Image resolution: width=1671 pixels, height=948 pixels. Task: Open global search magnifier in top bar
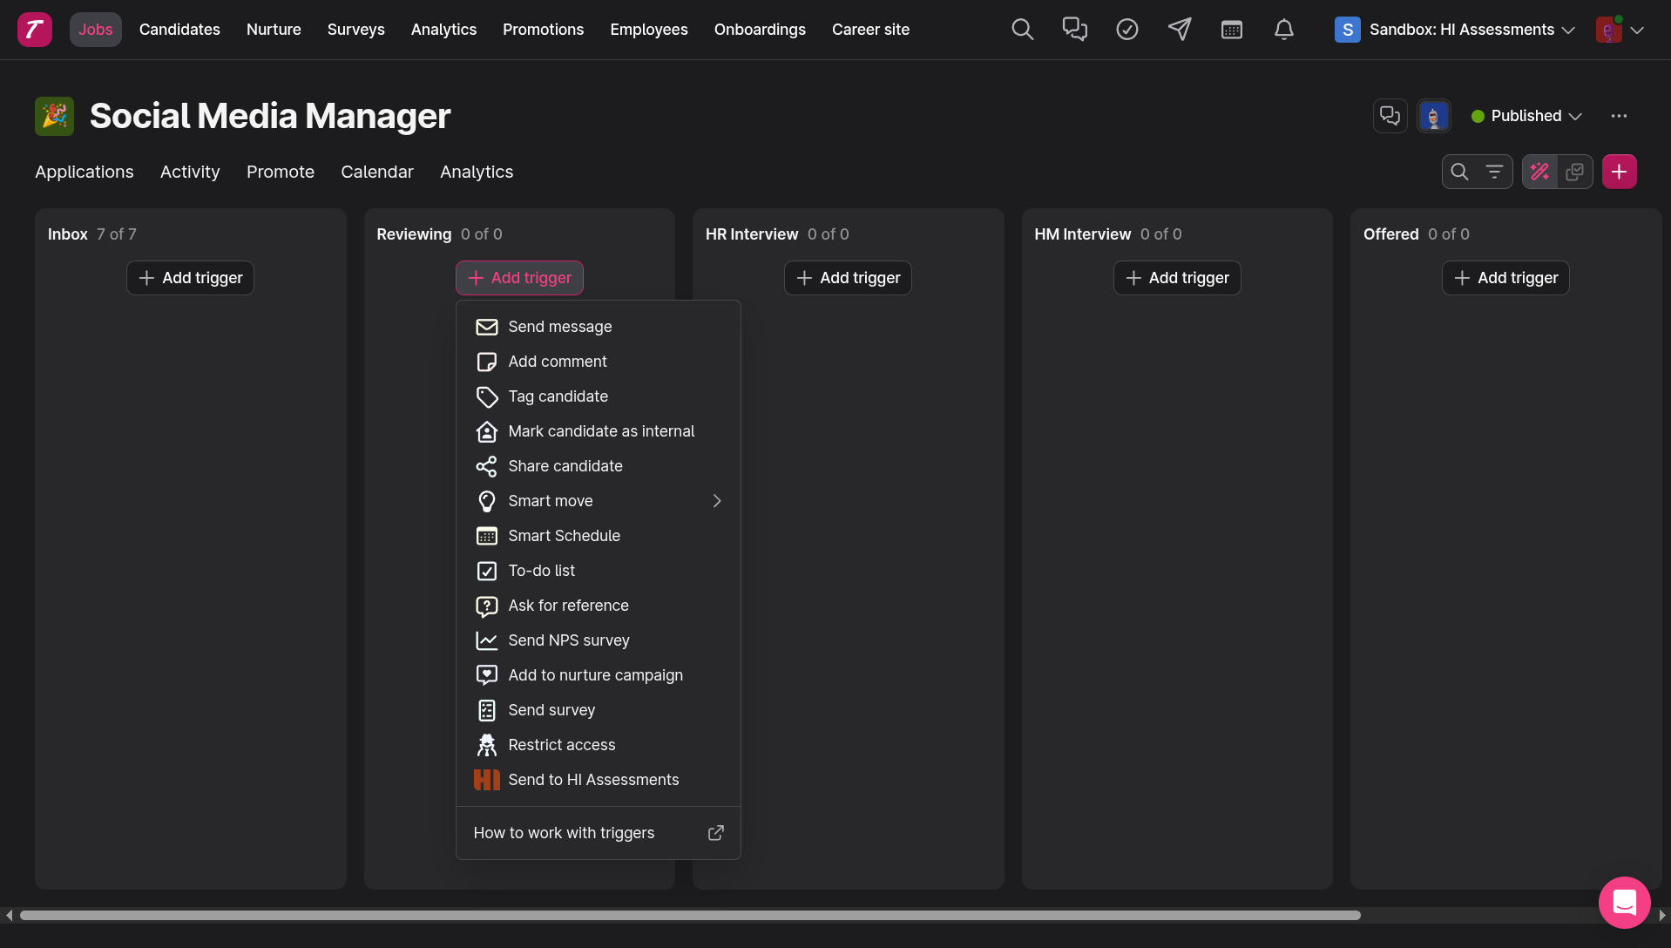pyautogui.click(x=1022, y=30)
